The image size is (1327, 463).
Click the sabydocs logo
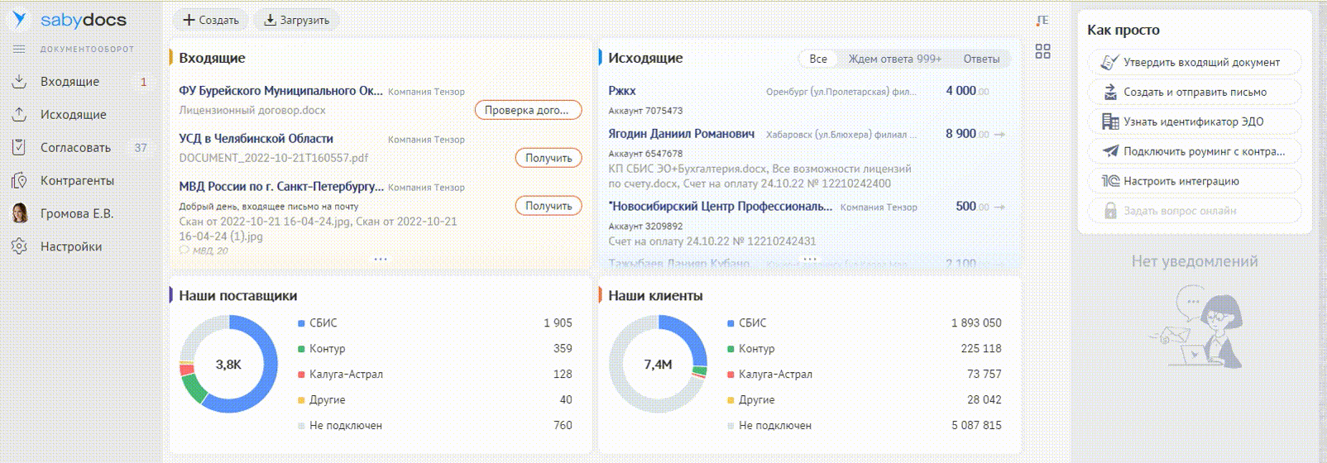tap(69, 20)
